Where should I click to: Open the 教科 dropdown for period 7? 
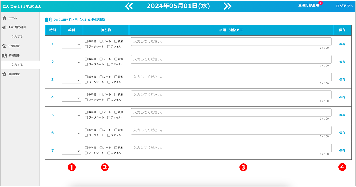pyautogui.click(x=71, y=151)
